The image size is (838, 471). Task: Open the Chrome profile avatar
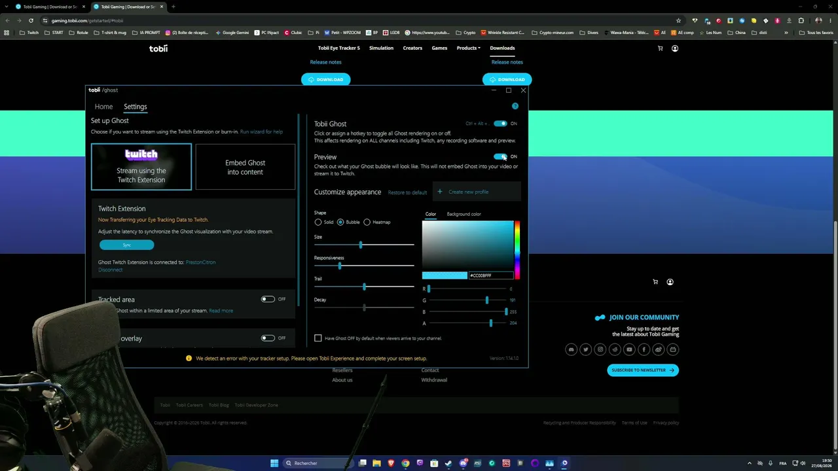click(818, 20)
